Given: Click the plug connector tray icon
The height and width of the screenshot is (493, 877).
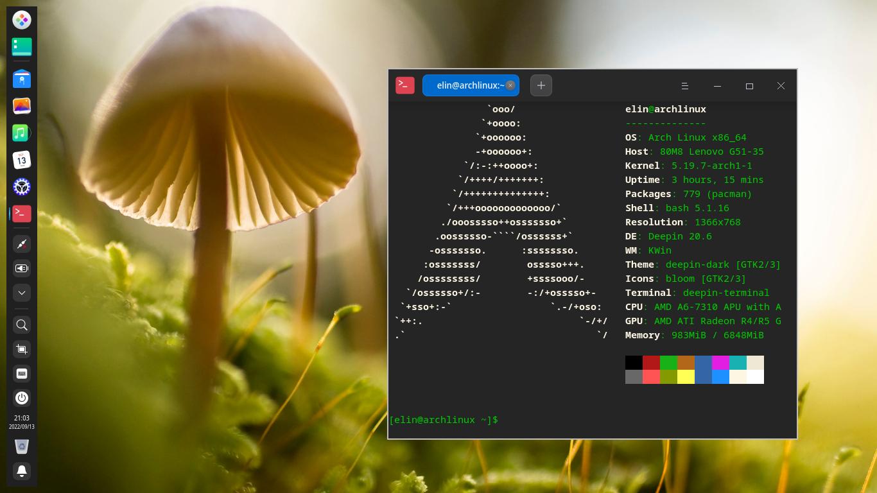Looking at the screenshot, I should pos(22,244).
